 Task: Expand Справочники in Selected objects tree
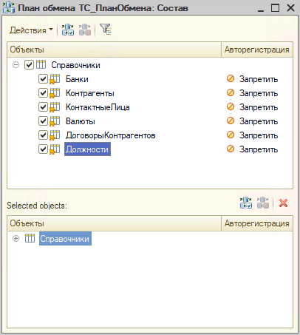[16, 239]
